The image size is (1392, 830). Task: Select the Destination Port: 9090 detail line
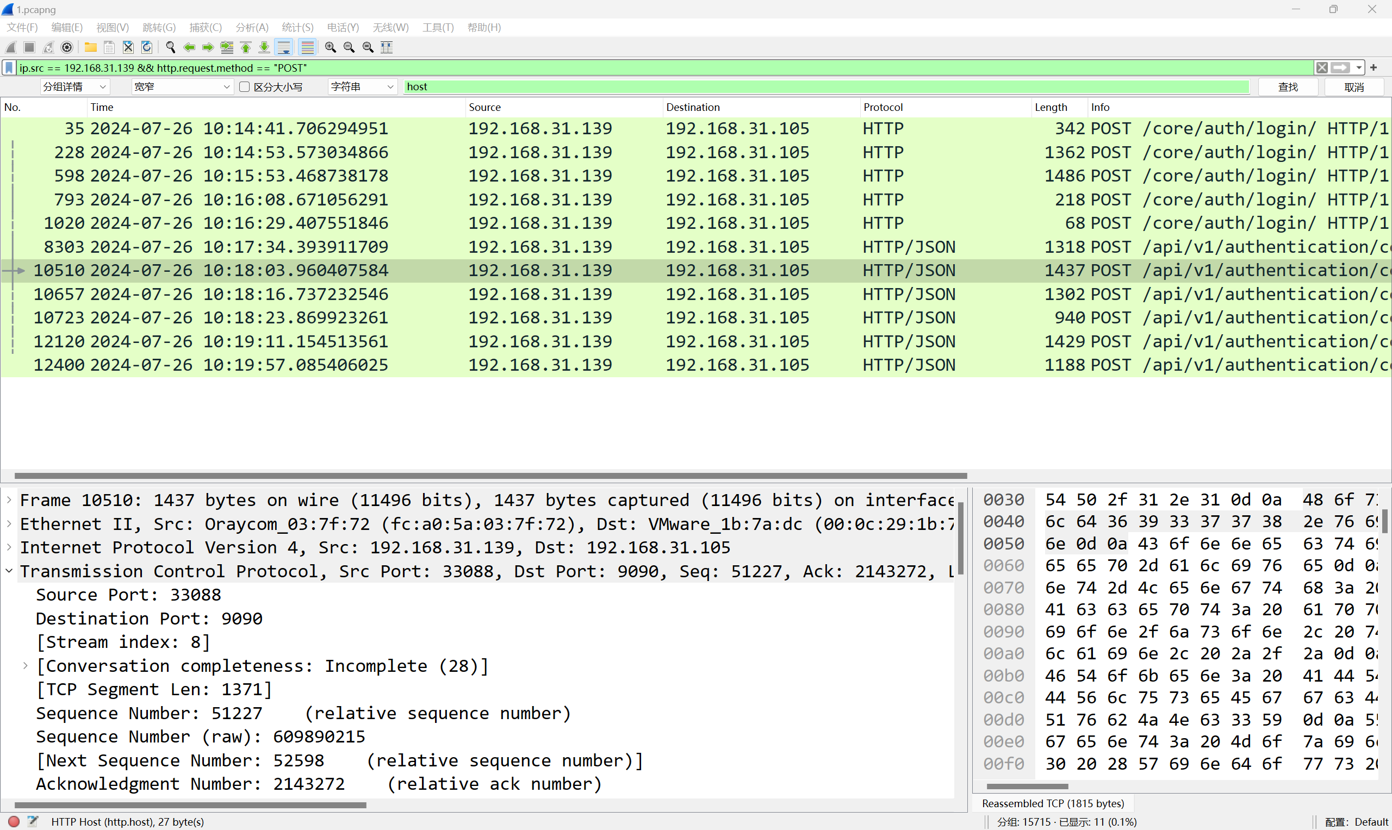pyautogui.click(x=149, y=619)
